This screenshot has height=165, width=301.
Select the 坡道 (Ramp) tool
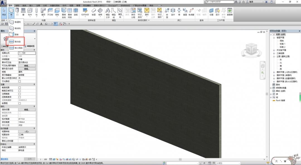click(x=93, y=12)
